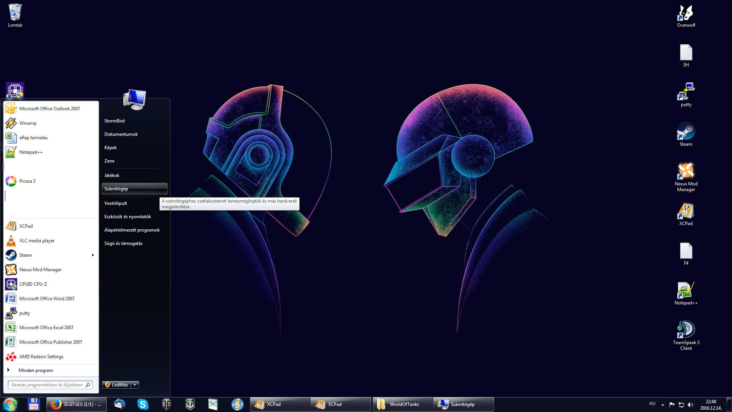
Task: Launch CPUID CPU-Z from Start menu
Action: pyautogui.click(x=51, y=284)
